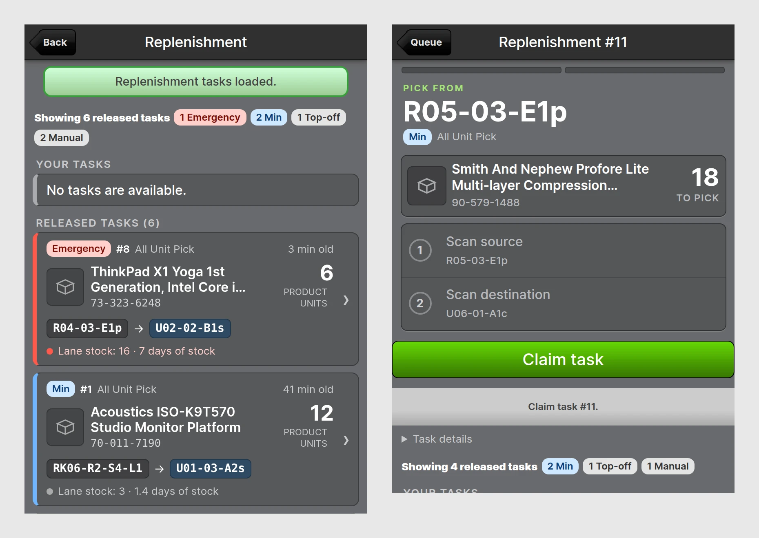Click the first progress bar segment
The height and width of the screenshot is (538, 759).
pos(482,70)
